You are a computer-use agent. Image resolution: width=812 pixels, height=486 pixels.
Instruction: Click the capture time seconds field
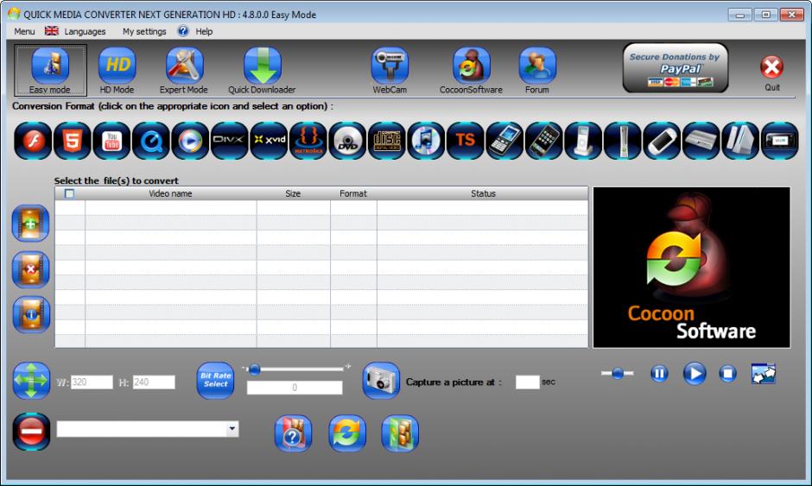click(x=527, y=382)
